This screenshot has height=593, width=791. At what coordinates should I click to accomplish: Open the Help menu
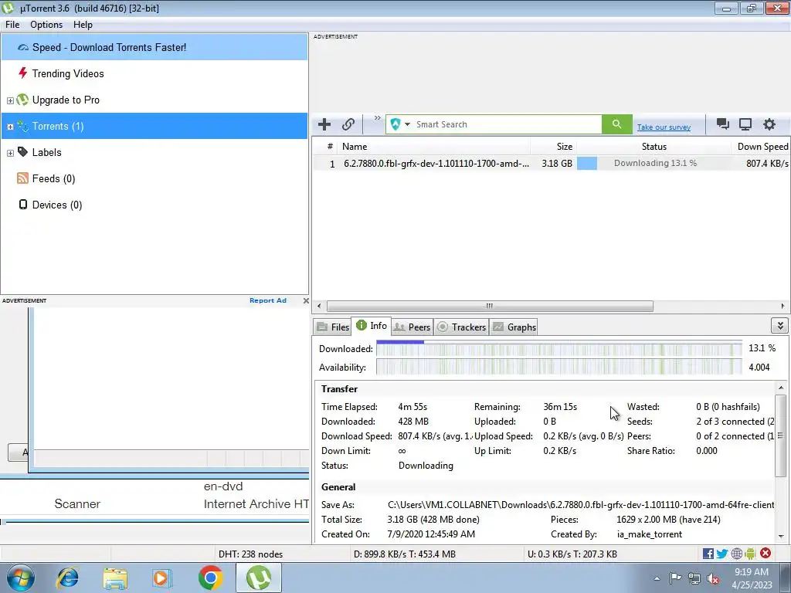click(83, 25)
